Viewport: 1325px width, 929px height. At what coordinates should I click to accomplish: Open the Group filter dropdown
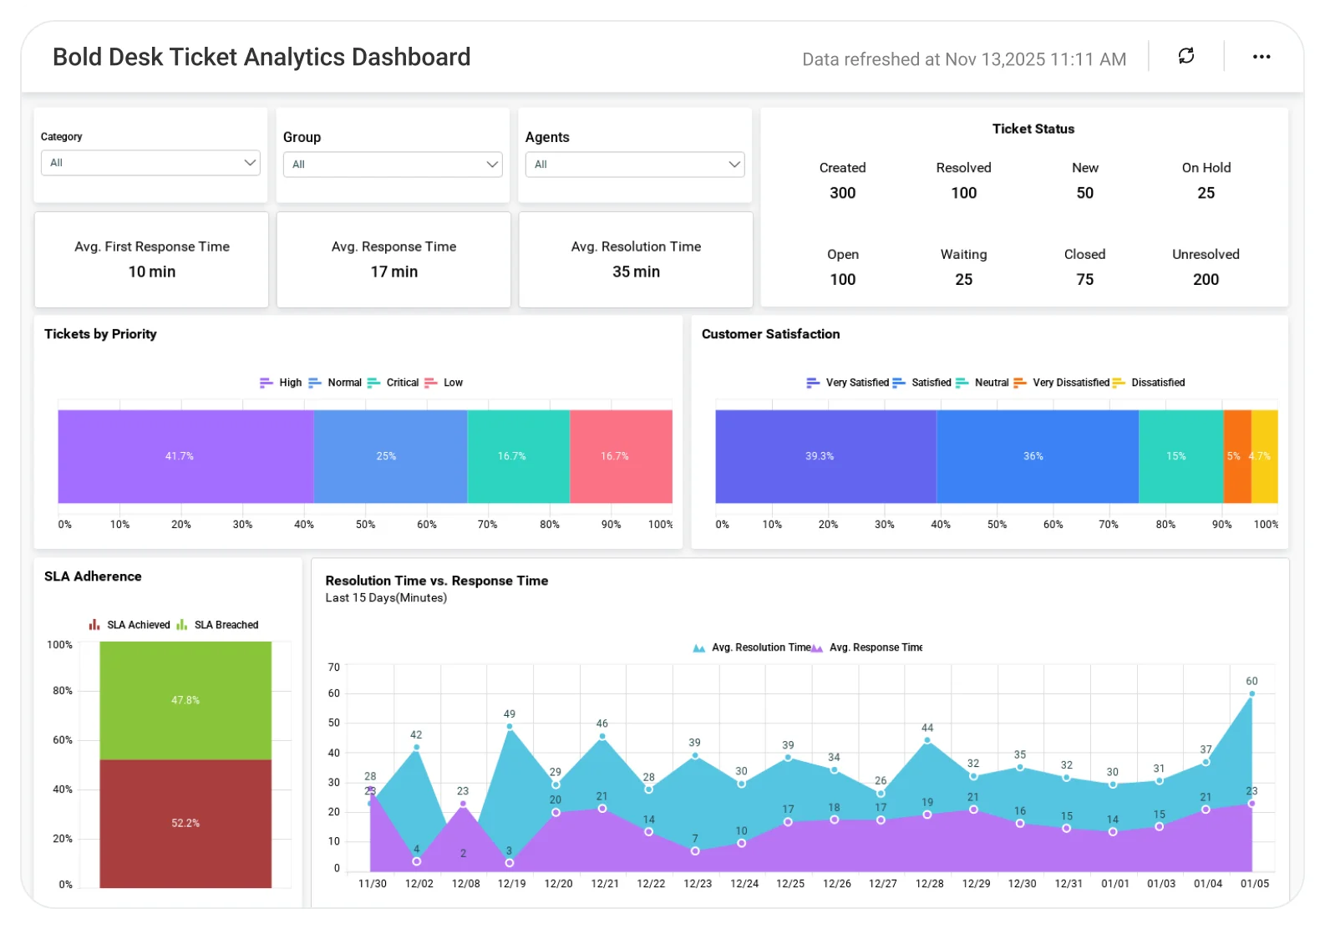393,165
